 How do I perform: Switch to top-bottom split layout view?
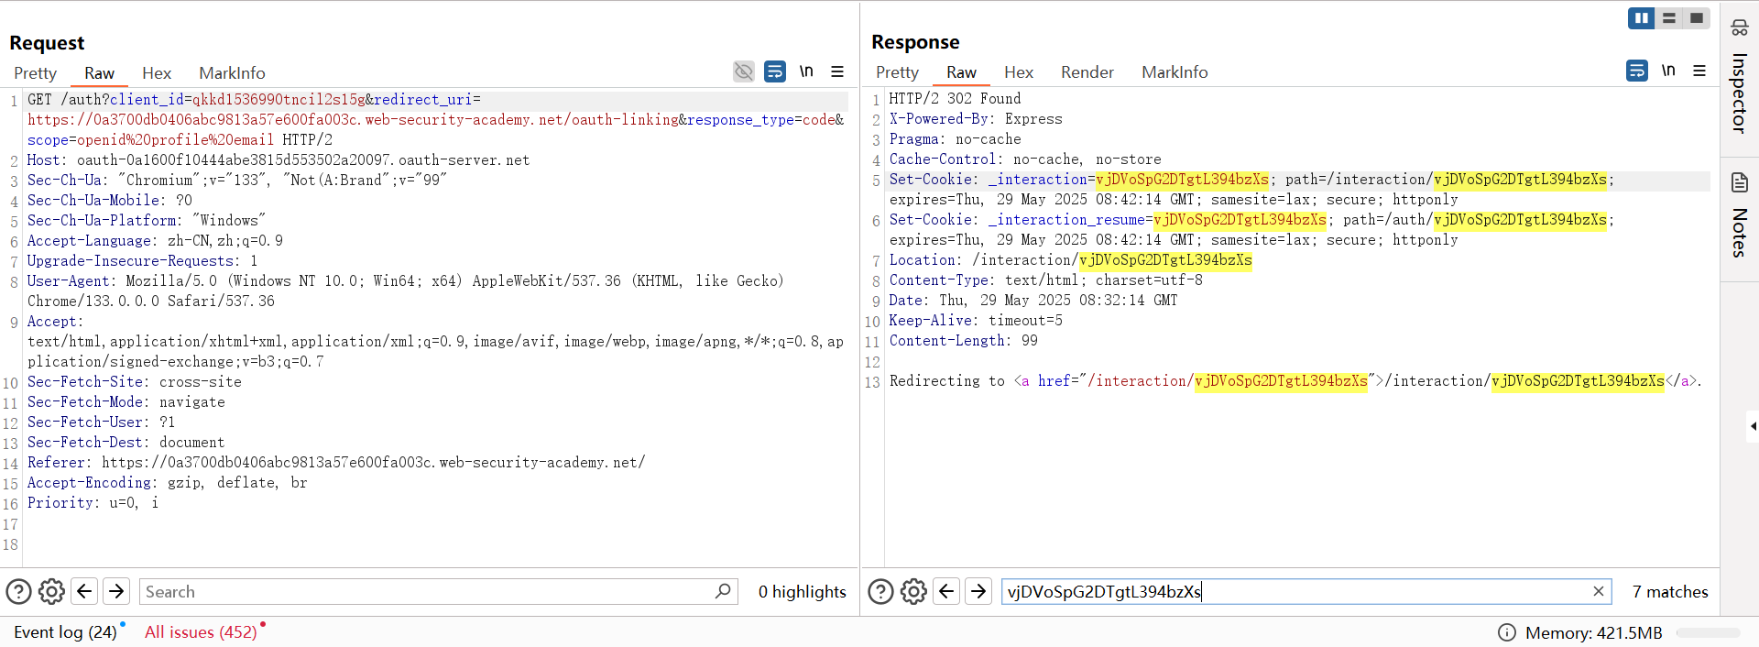pyautogui.click(x=1669, y=18)
